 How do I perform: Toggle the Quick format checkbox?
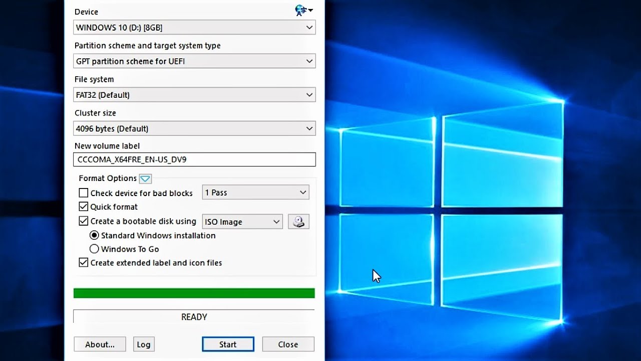[84, 207]
